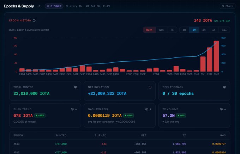Image resolution: width=240 pixels, height=154 pixels.
Task: Sort table by EPOCH column header
Action: pyautogui.click(x=18, y=135)
